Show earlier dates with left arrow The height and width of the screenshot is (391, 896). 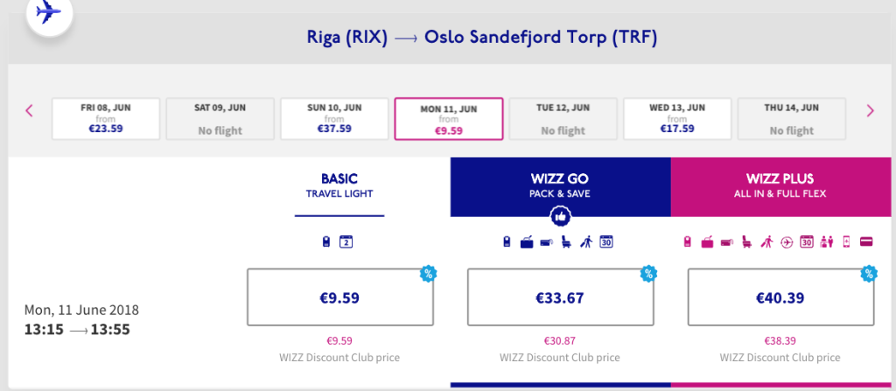pyautogui.click(x=29, y=110)
